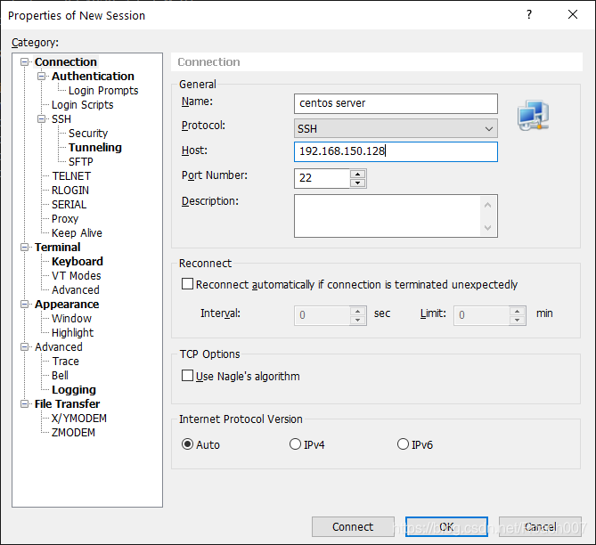Enable reconnect automatically checkbox
The image size is (596, 545).
point(187,284)
